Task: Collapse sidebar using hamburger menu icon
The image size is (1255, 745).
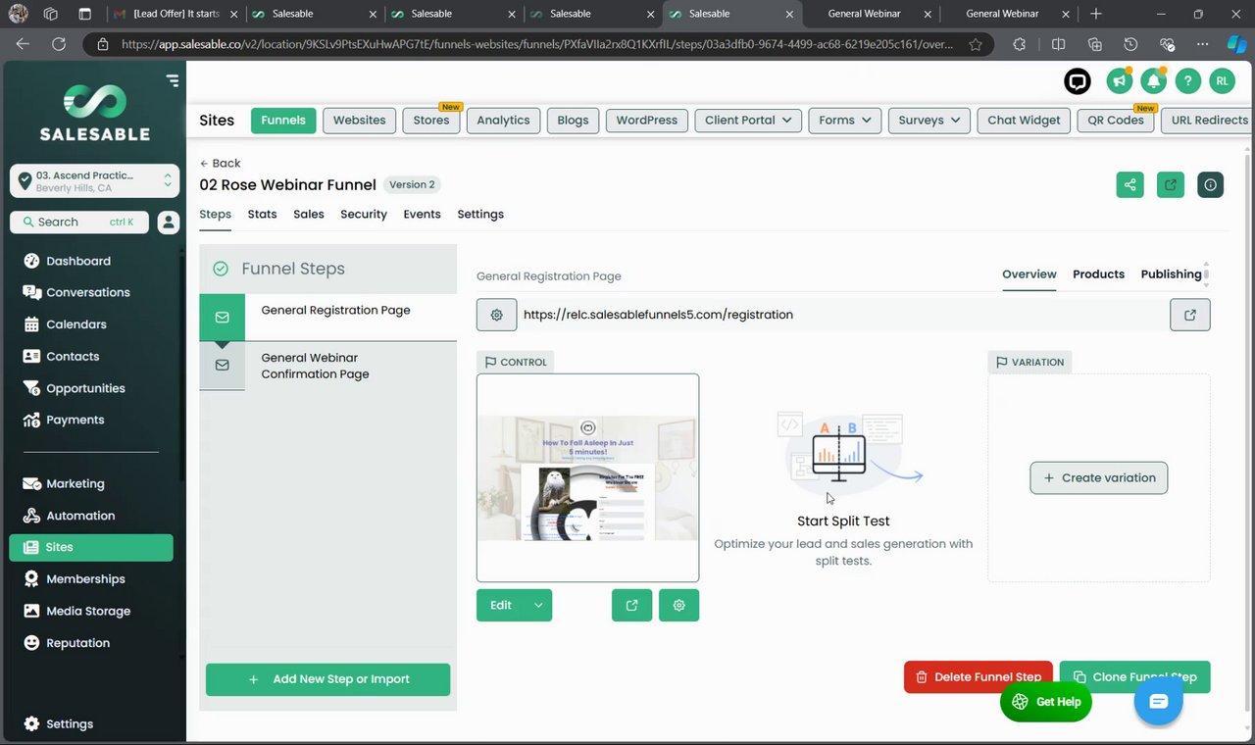Action: click(x=173, y=80)
